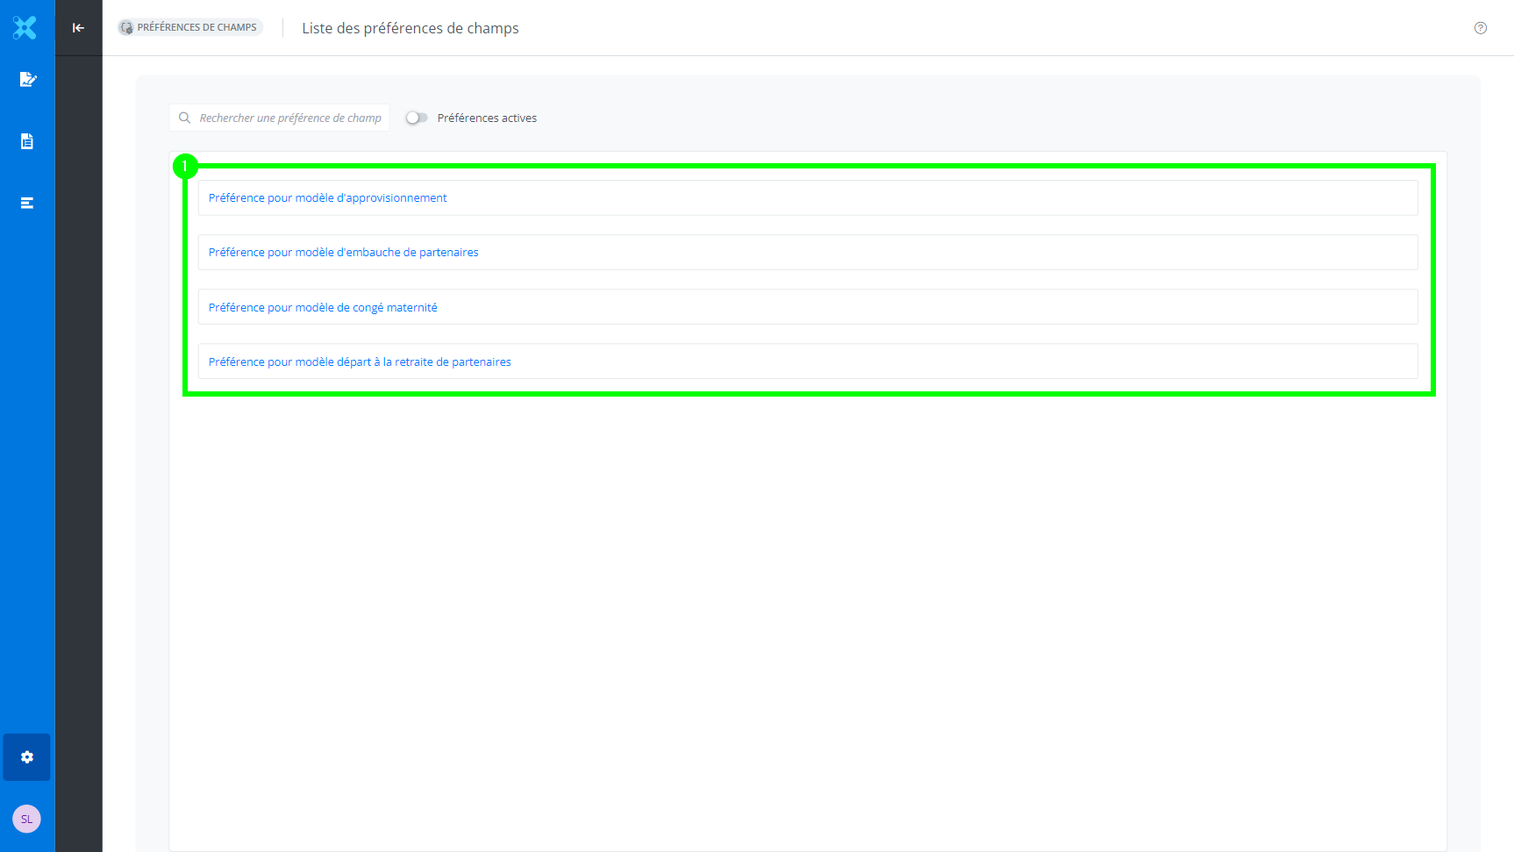This screenshot has height=852, width=1514.
Task: Click the Liste des préférences de champs title
Action: tap(411, 28)
